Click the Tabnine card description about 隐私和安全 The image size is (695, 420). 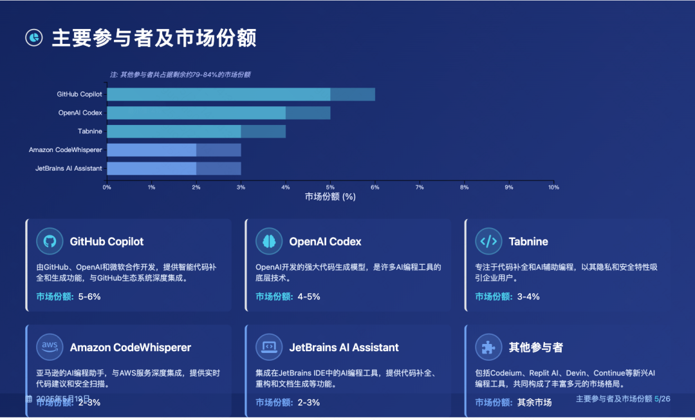click(566, 272)
